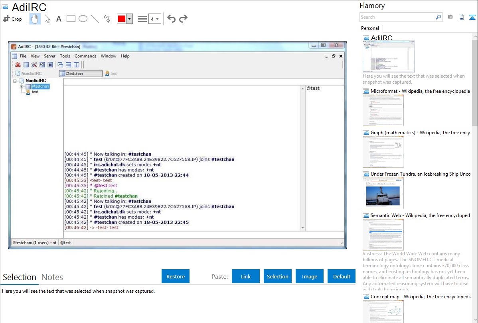Image resolution: width=478 pixels, height=323 pixels.
Task: Select the freehand scribble tool
Action: (107, 19)
